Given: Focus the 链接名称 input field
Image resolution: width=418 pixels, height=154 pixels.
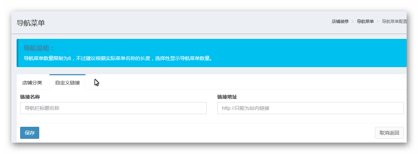Looking at the screenshot, I should pyautogui.click(x=113, y=108).
